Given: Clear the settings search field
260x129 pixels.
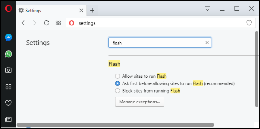Looking at the screenshot, I should 207,43.
